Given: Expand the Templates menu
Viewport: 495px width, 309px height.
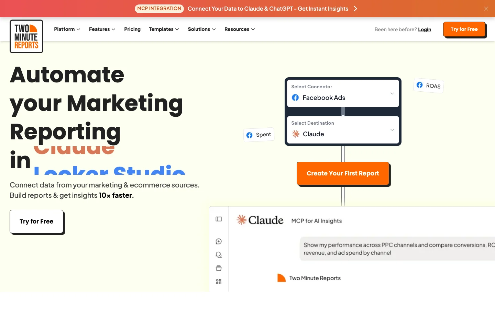Looking at the screenshot, I should click(x=164, y=29).
